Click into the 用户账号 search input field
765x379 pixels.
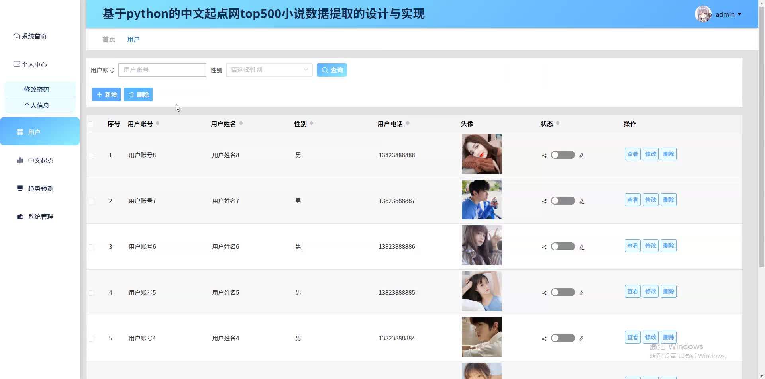click(x=162, y=70)
